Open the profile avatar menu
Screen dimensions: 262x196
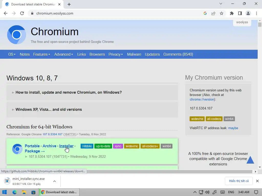point(248,13)
